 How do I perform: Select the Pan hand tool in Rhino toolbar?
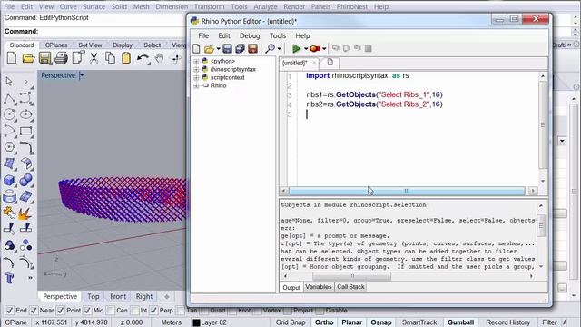click(160, 58)
